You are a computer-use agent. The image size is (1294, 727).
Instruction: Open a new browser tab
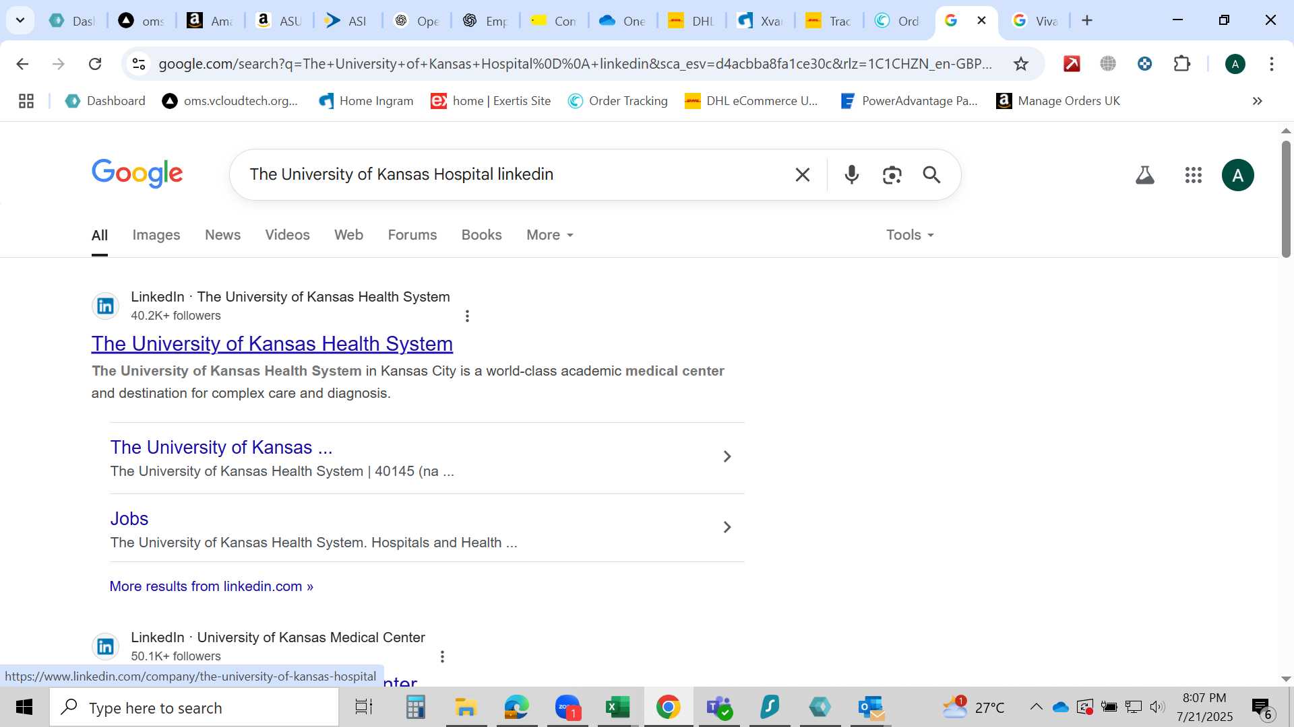[x=1086, y=20]
